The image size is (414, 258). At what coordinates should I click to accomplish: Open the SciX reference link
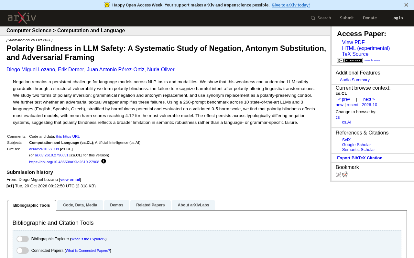point(346,140)
